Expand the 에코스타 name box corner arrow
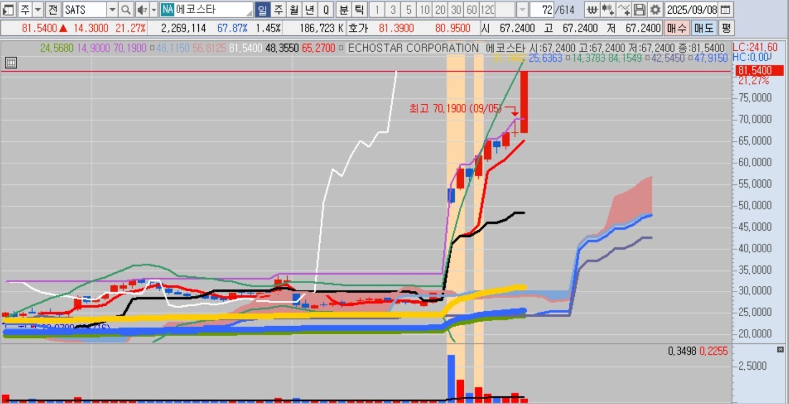This screenshot has height=404, width=789. click(x=249, y=12)
